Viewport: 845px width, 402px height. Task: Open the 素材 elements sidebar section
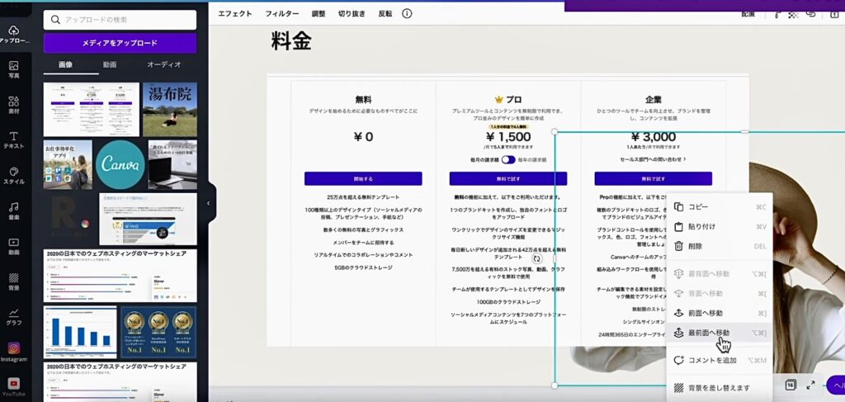coord(14,105)
